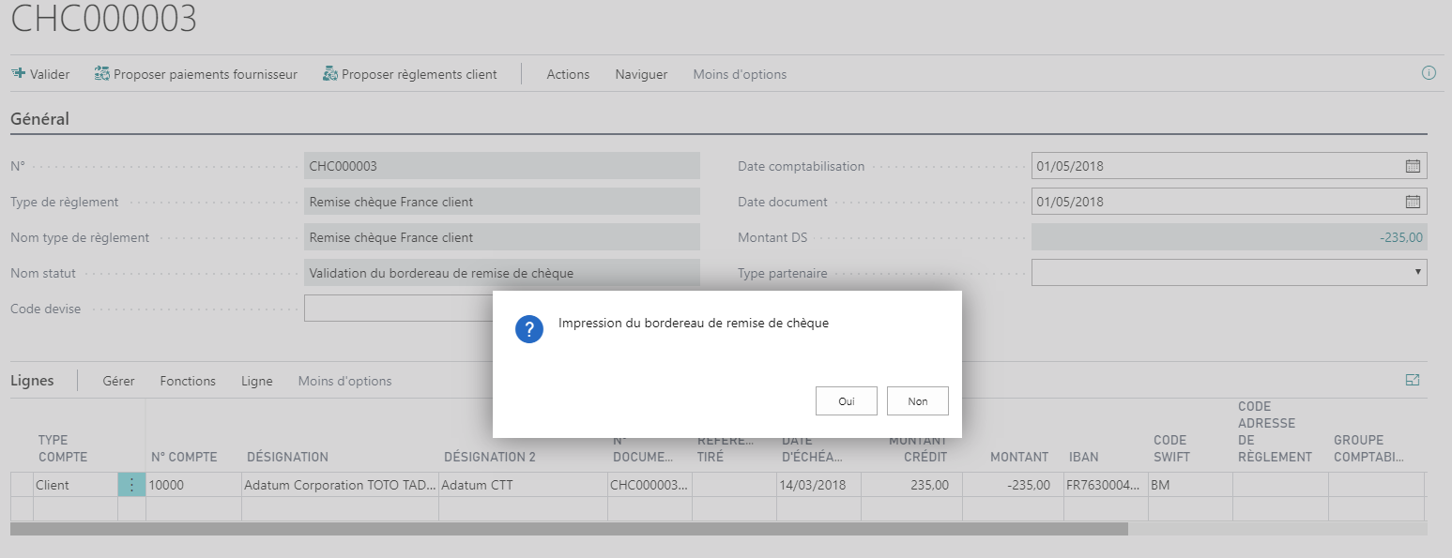This screenshot has width=1452, height=558.
Task: Expand the Lignes section to full view
Action: (x=1413, y=381)
